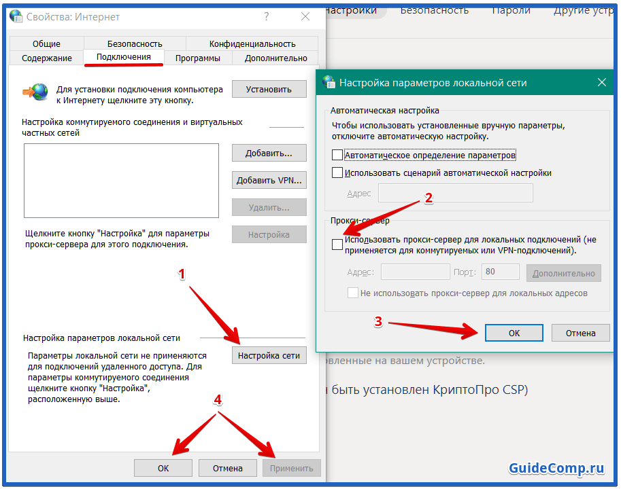
Task: Switch to the Безопасность tab
Action: (135, 44)
